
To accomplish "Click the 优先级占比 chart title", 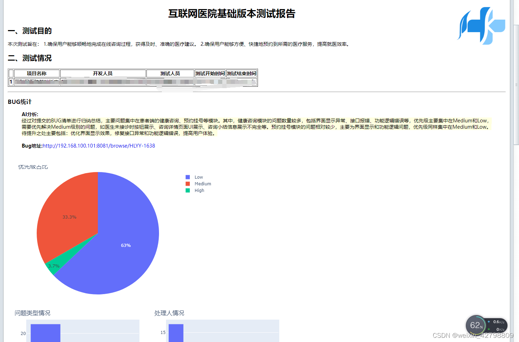I will click(33, 167).
